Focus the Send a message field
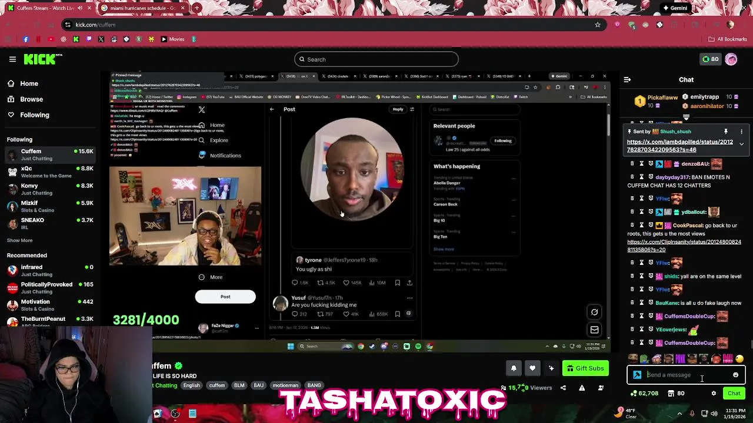The image size is (753, 423). (x=687, y=375)
